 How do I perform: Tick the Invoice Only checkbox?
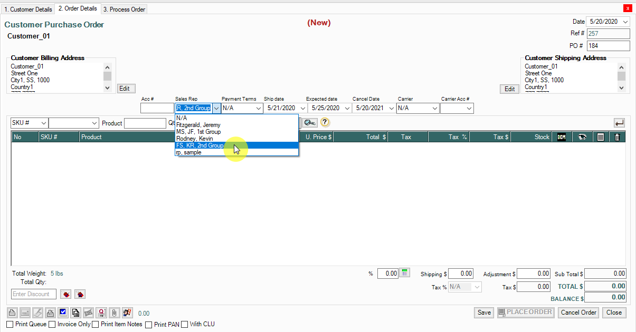point(52,325)
